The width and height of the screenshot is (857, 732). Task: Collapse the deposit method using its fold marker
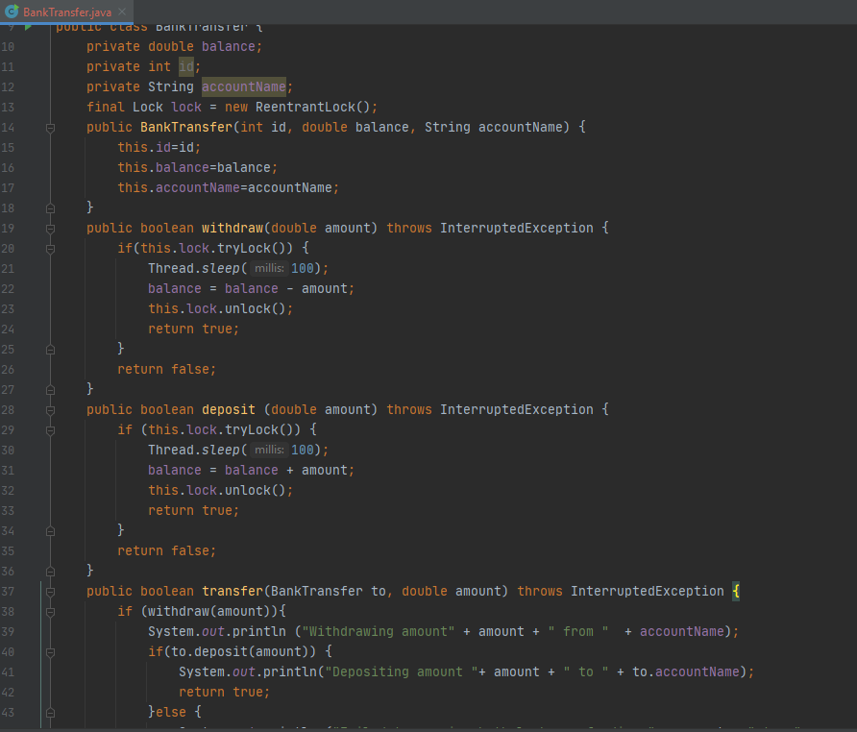click(51, 409)
